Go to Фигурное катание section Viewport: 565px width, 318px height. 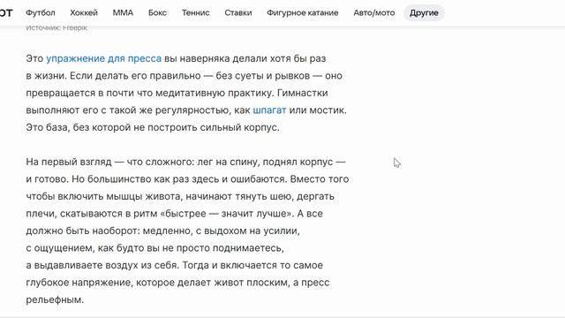click(303, 12)
